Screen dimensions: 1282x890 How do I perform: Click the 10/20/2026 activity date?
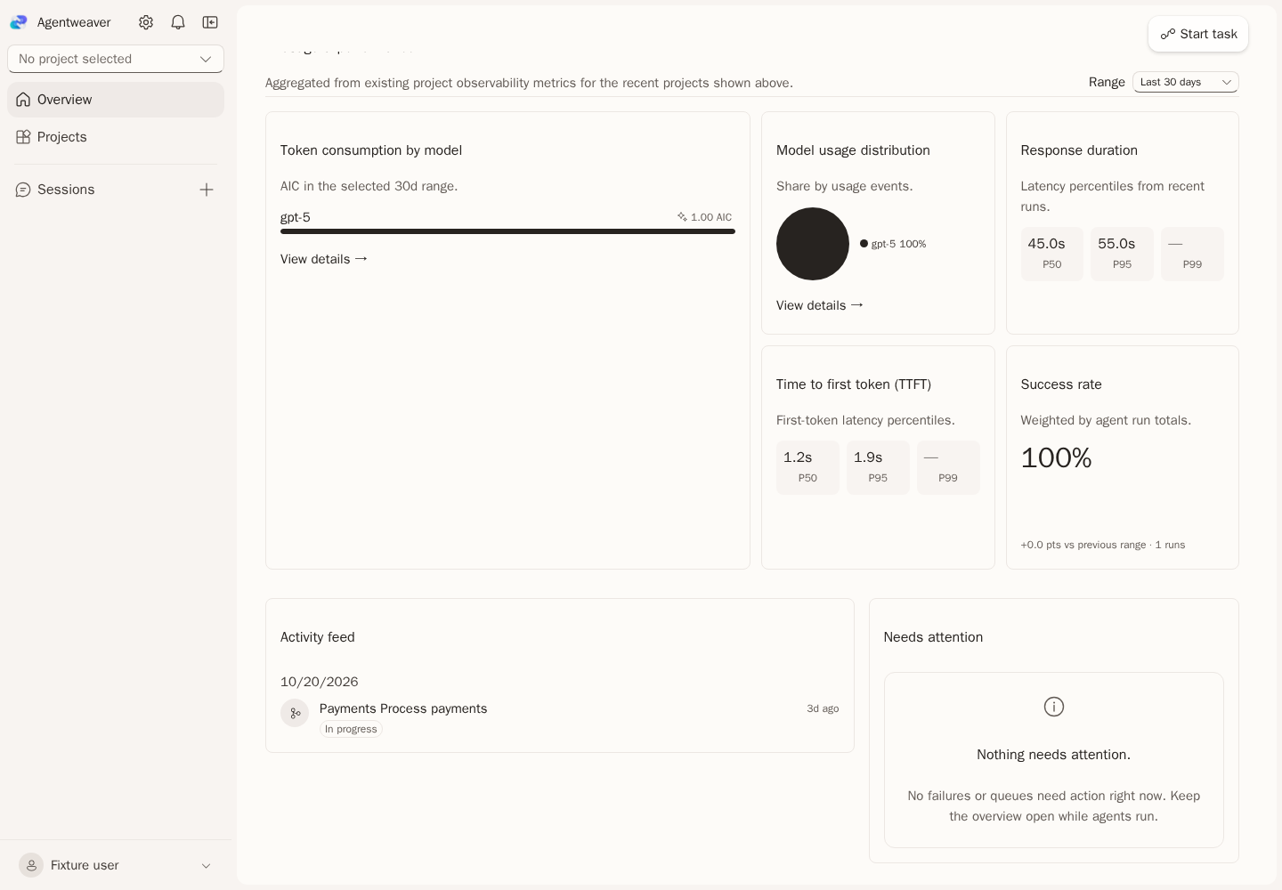[x=320, y=682]
